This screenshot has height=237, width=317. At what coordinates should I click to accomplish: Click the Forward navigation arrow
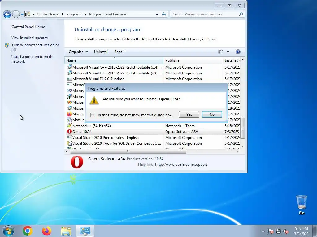tap(16, 14)
